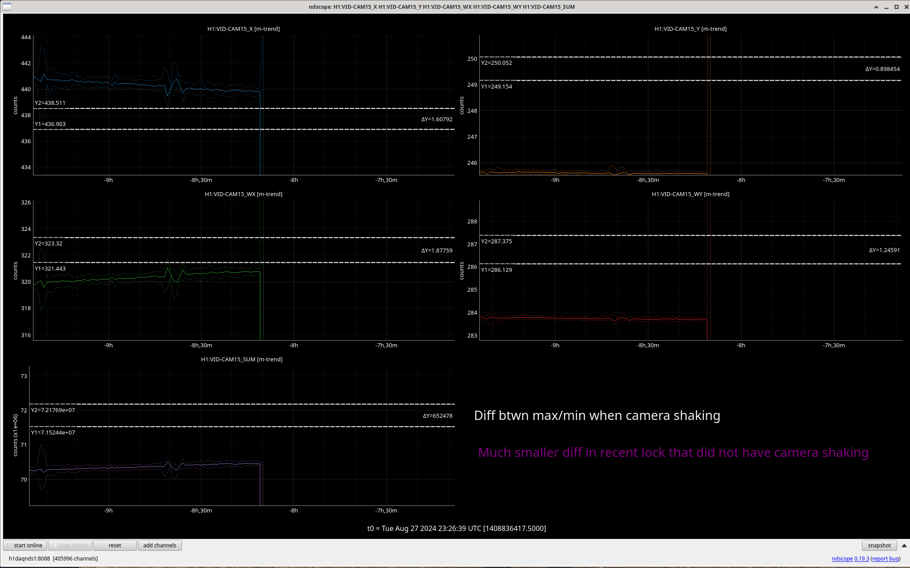
Task: Click the Y1=7.15244e+07 cursor line in SUM plot
Action: [242, 427]
